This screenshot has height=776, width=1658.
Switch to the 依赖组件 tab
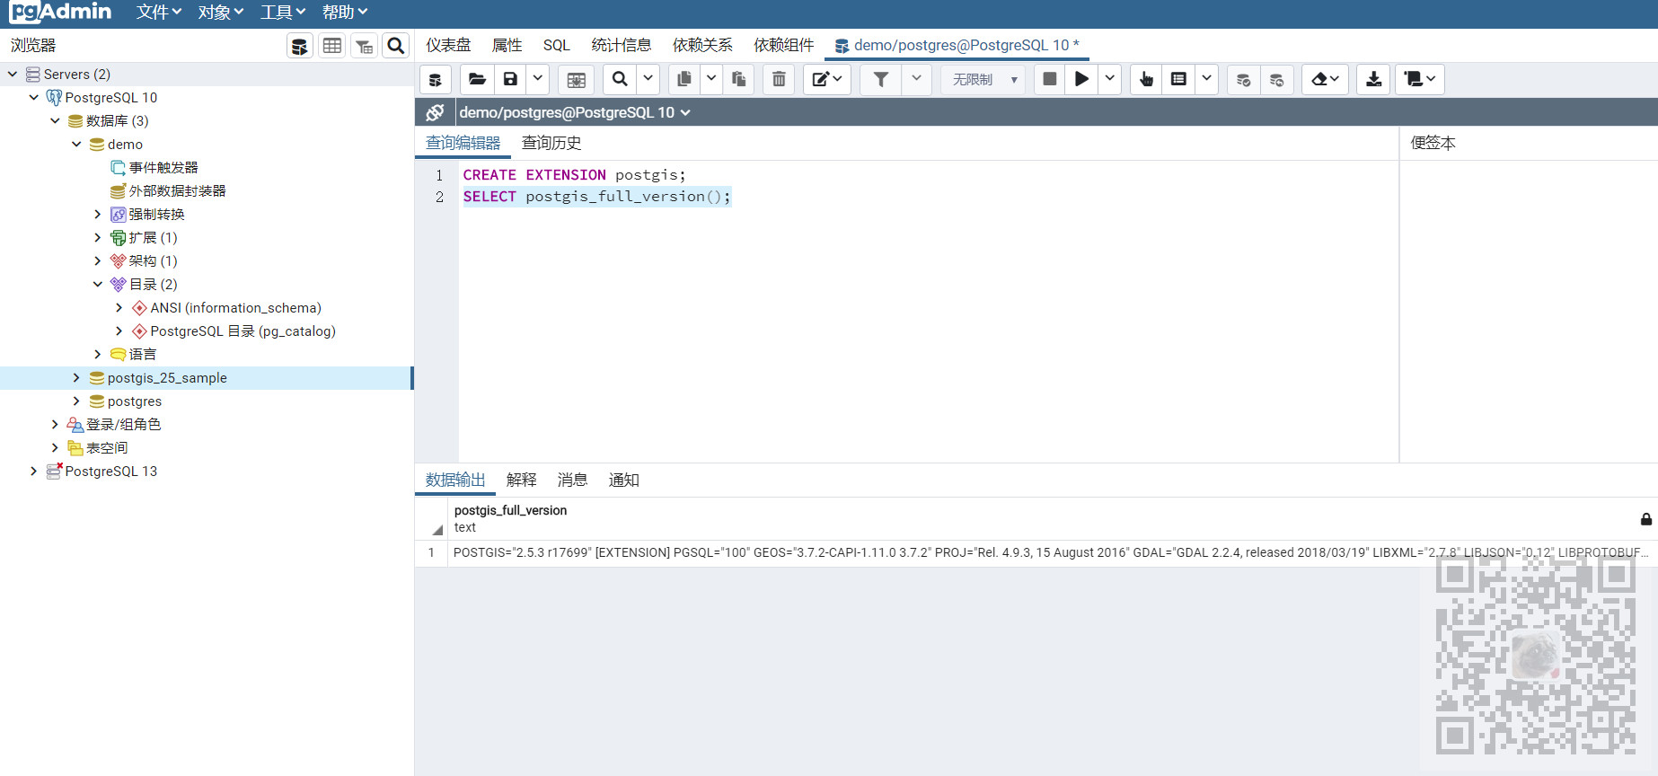click(783, 45)
